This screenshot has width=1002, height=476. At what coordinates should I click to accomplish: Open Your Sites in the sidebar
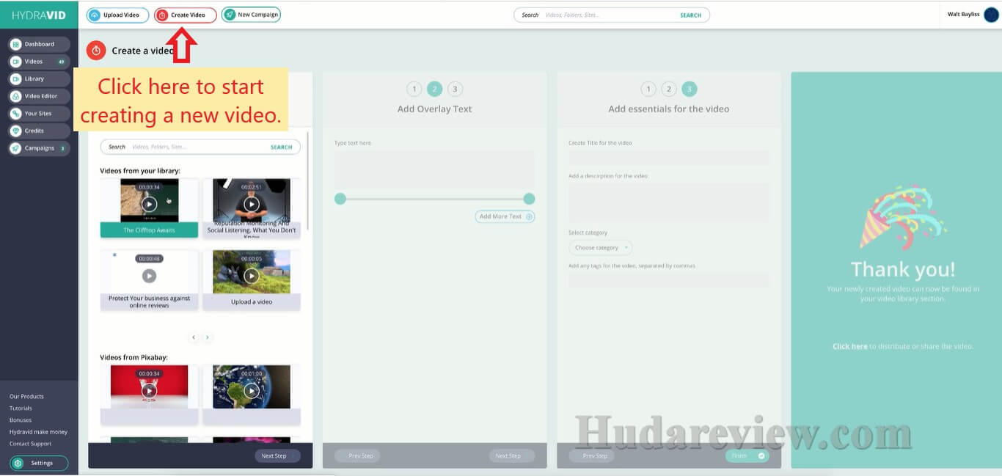[x=40, y=114]
